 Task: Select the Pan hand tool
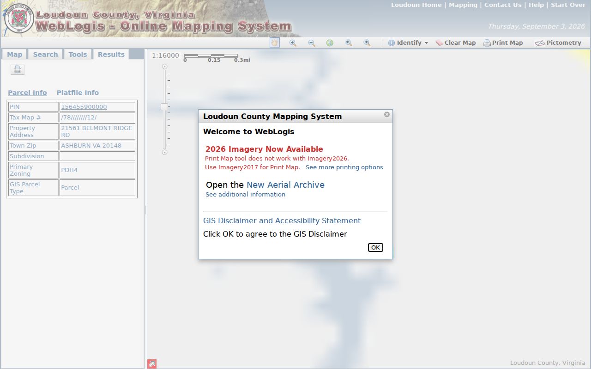tap(275, 42)
